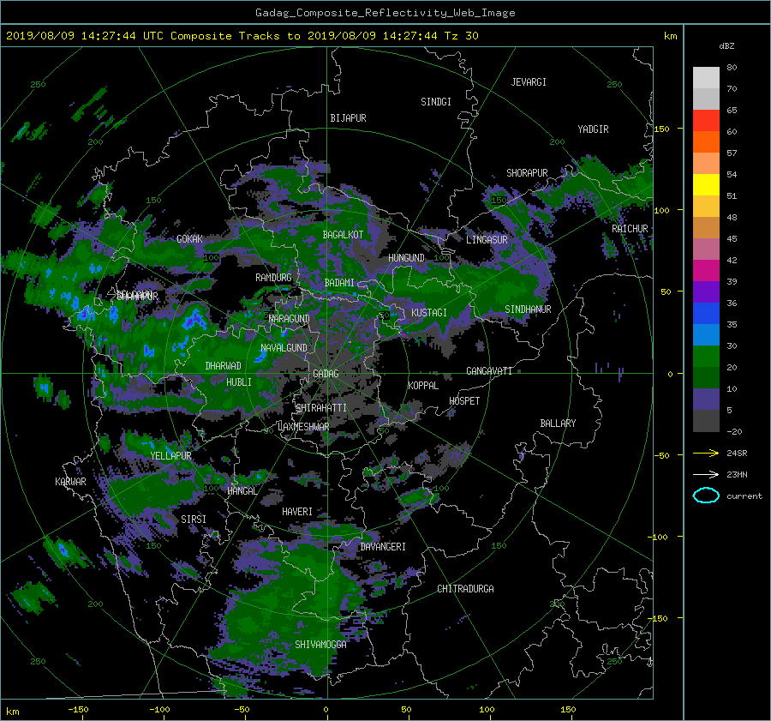Click the cyan ellipse current legend icon
Image resolution: width=771 pixels, height=721 pixels.
pyautogui.click(x=706, y=496)
